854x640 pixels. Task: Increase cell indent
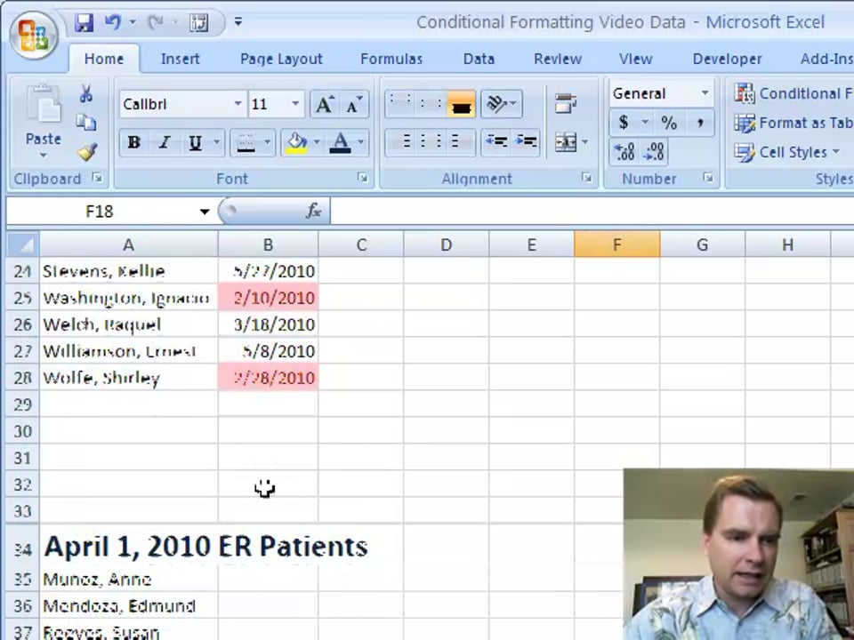tap(526, 142)
